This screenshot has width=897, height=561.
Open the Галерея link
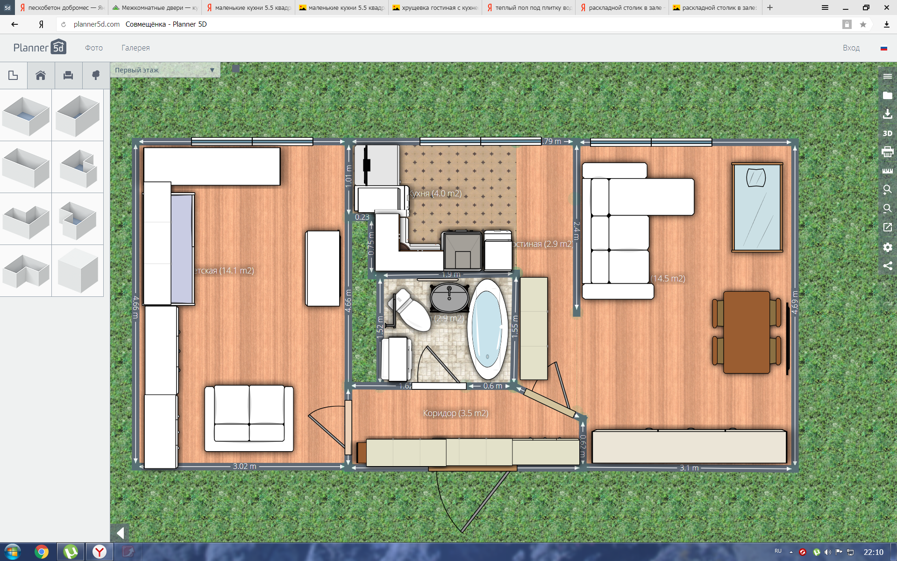pos(135,48)
